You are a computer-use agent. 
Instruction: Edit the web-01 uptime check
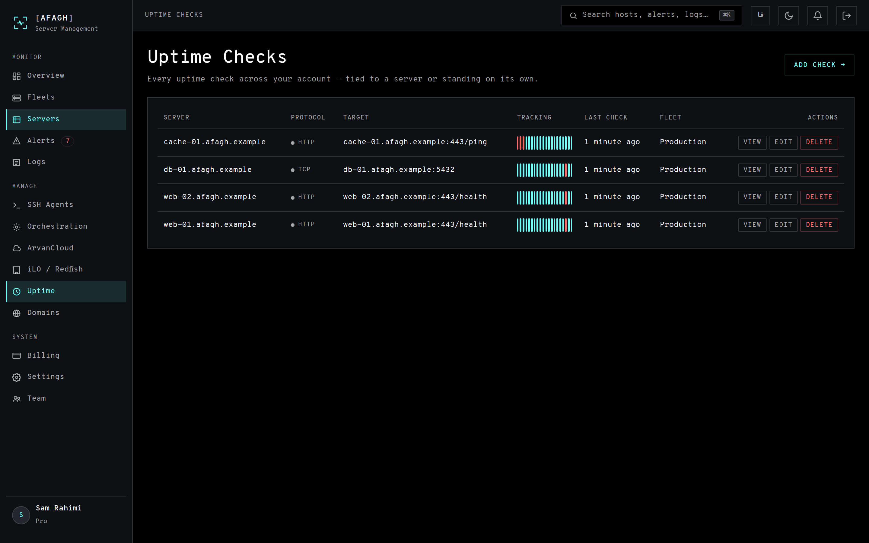coord(783,225)
